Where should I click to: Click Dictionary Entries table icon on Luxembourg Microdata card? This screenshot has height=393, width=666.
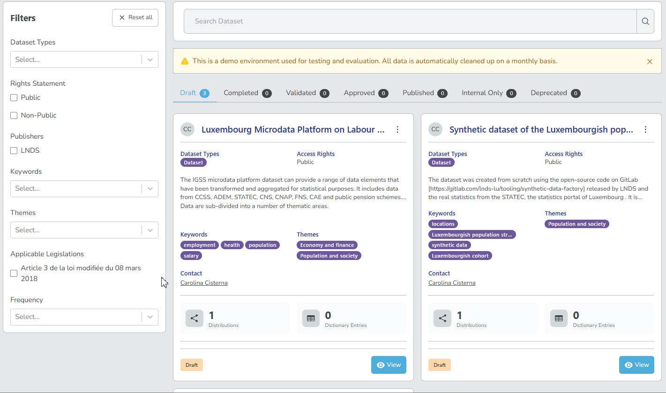click(311, 318)
